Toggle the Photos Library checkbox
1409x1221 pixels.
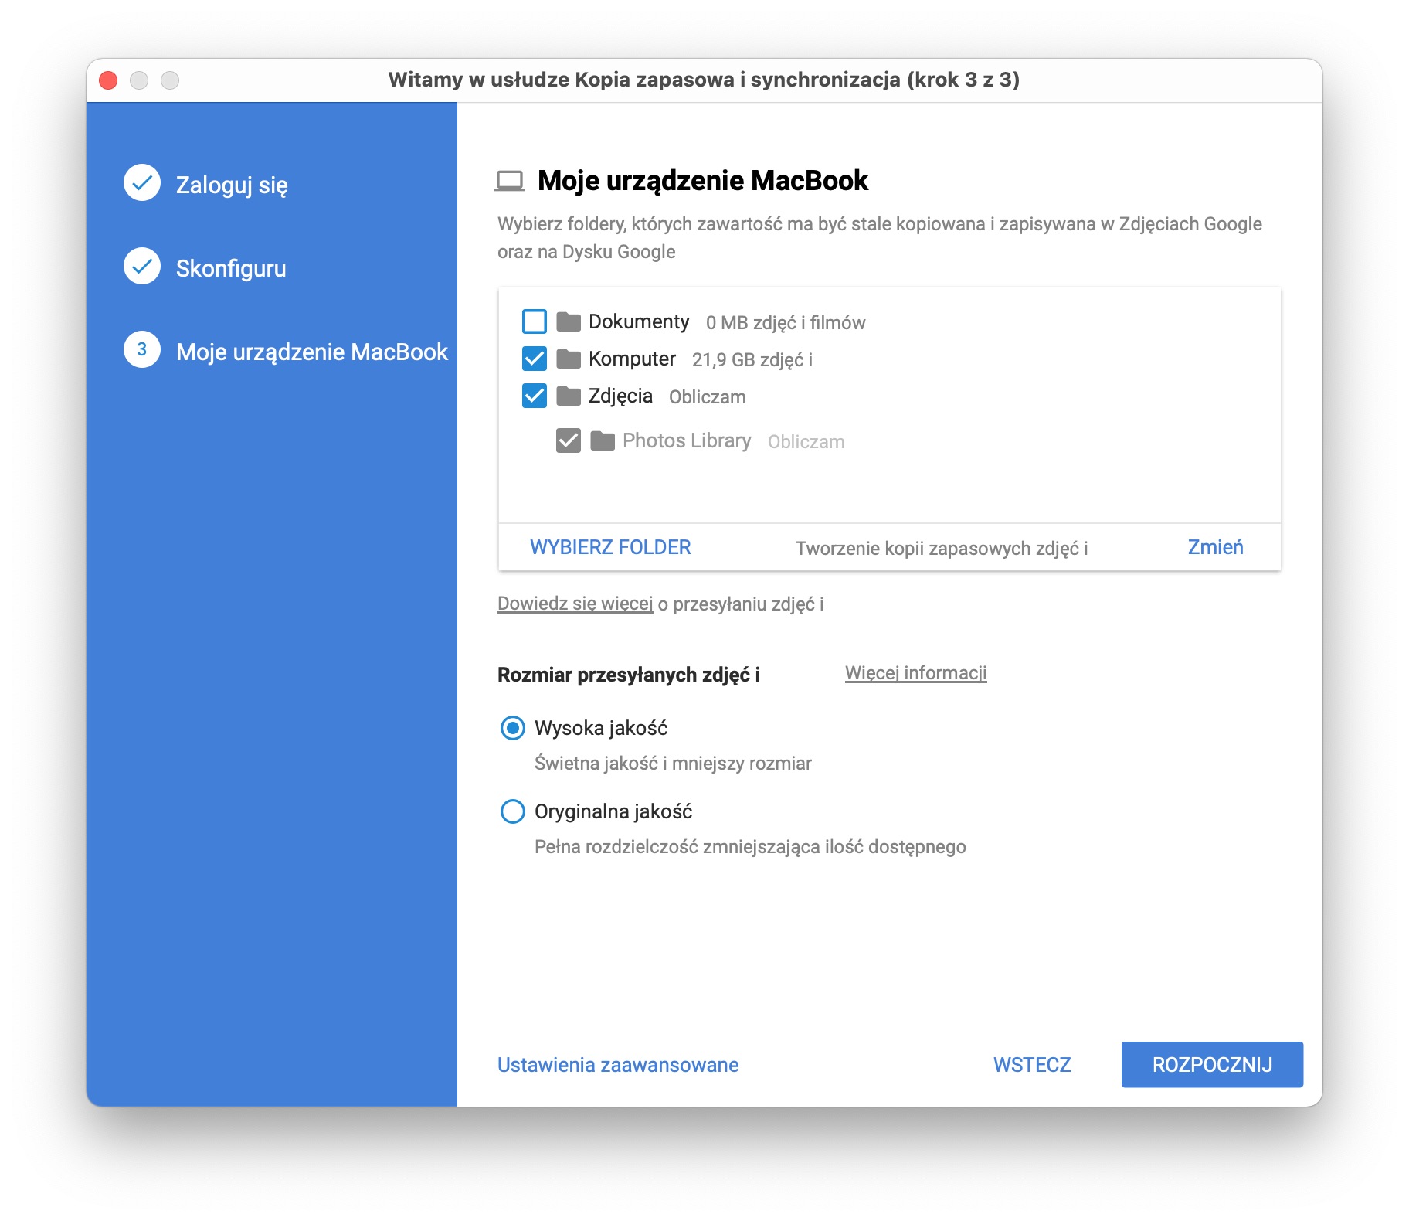(568, 440)
